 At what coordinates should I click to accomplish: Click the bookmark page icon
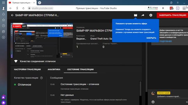163,8
